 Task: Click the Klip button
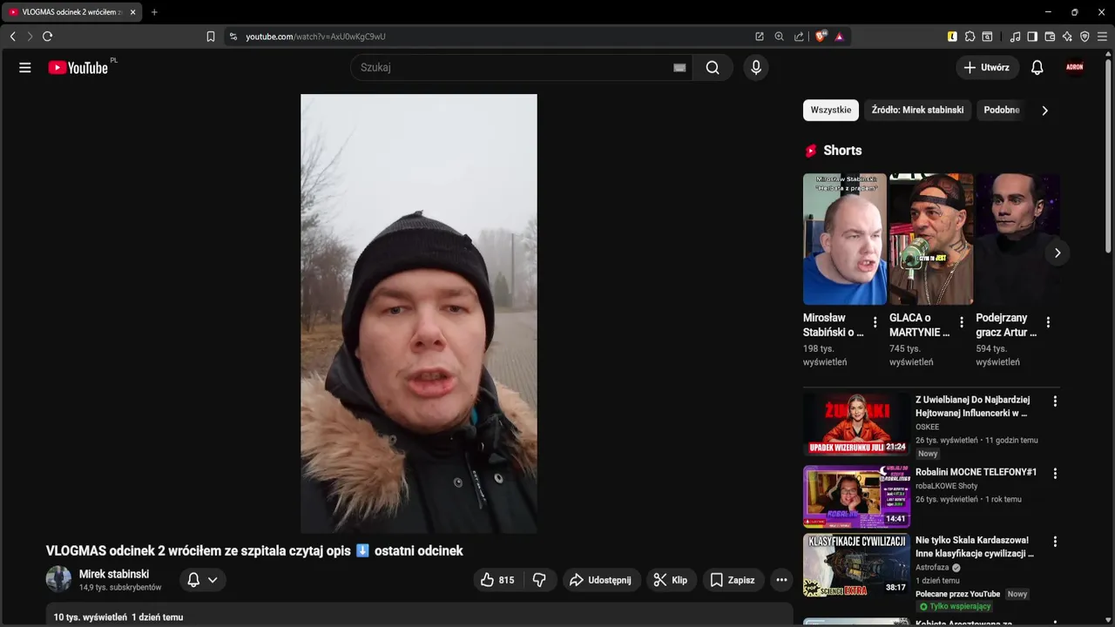point(671,580)
